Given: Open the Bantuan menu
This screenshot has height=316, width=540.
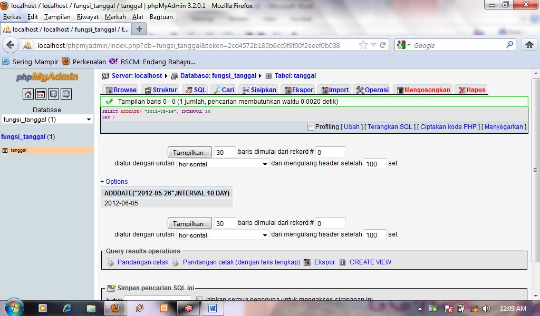Looking at the screenshot, I should click(x=161, y=17).
